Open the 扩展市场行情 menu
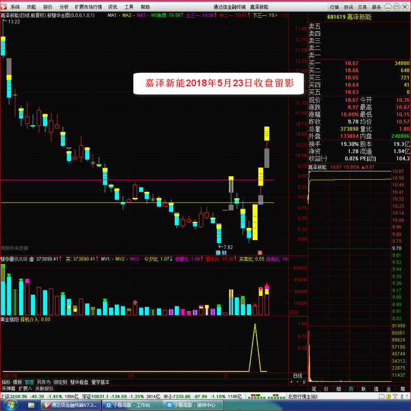This screenshot has height=411, width=411. click(x=88, y=7)
